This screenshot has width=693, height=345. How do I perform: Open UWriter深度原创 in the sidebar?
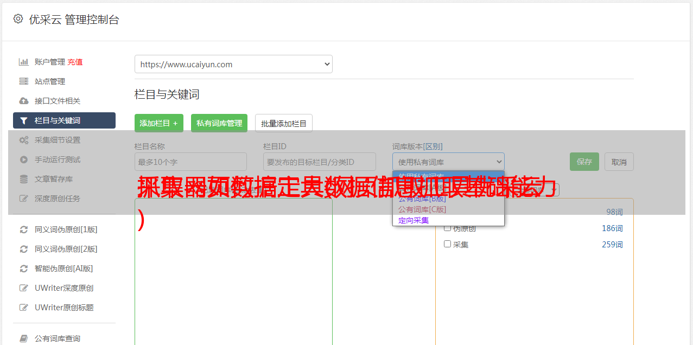click(64, 288)
